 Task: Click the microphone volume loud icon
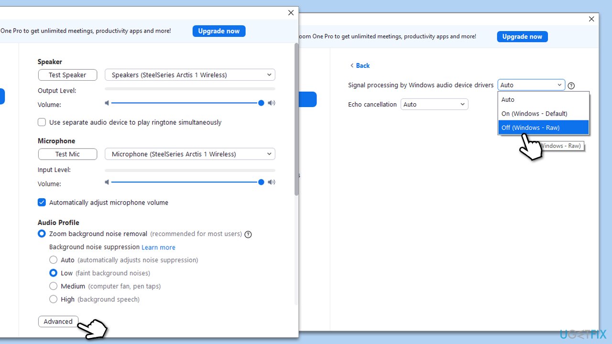point(272,182)
